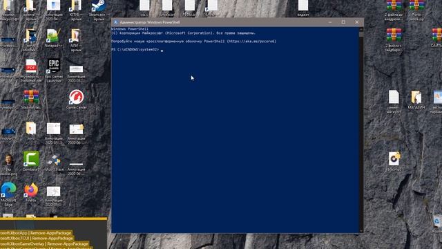
Task: Maximize the PowerShell window
Action: 343,22
